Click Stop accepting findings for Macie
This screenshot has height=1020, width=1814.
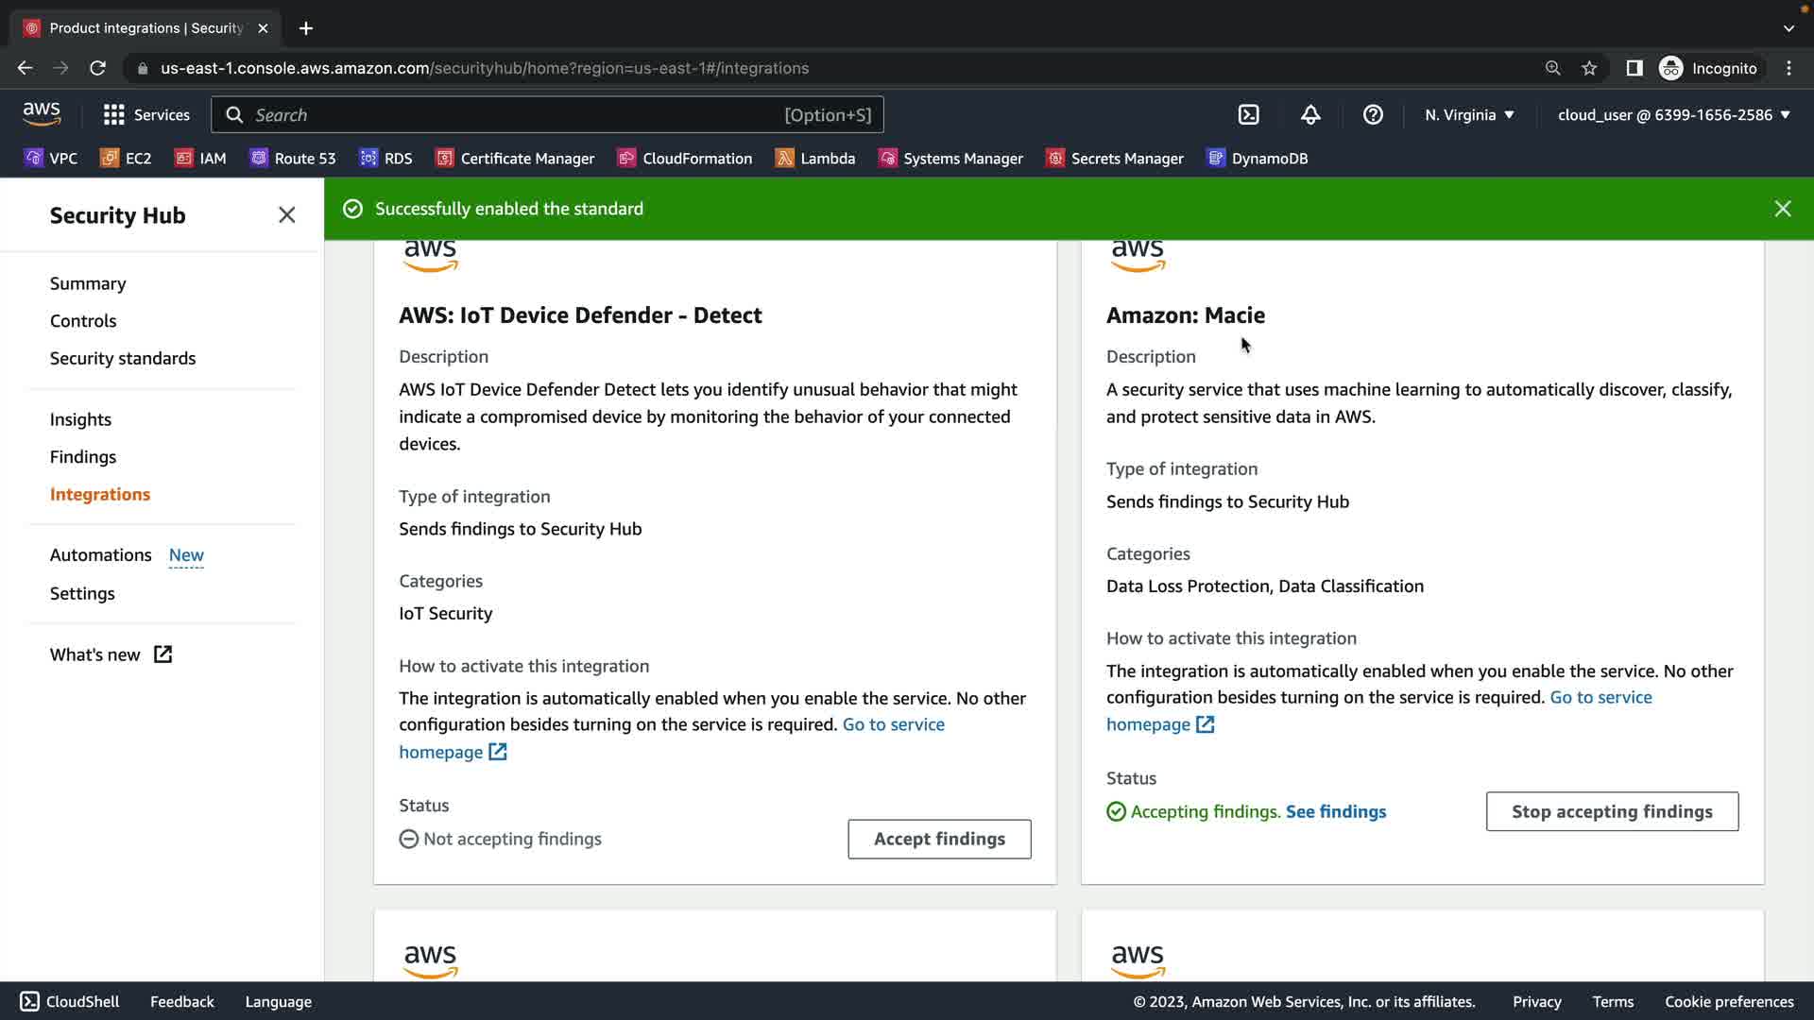click(x=1612, y=811)
